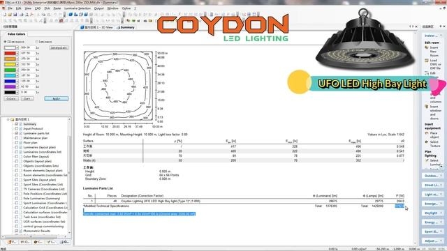Switch to the 3D View document tab
This screenshot has height=251, width=447.
(96, 27)
